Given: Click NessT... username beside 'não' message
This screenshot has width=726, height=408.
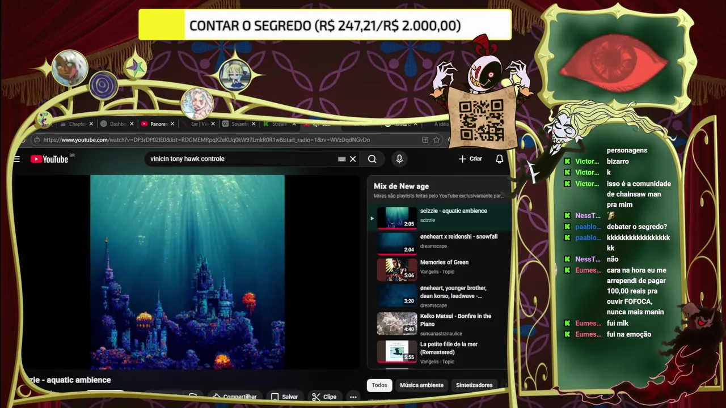Looking at the screenshot, I should point(588,259).
